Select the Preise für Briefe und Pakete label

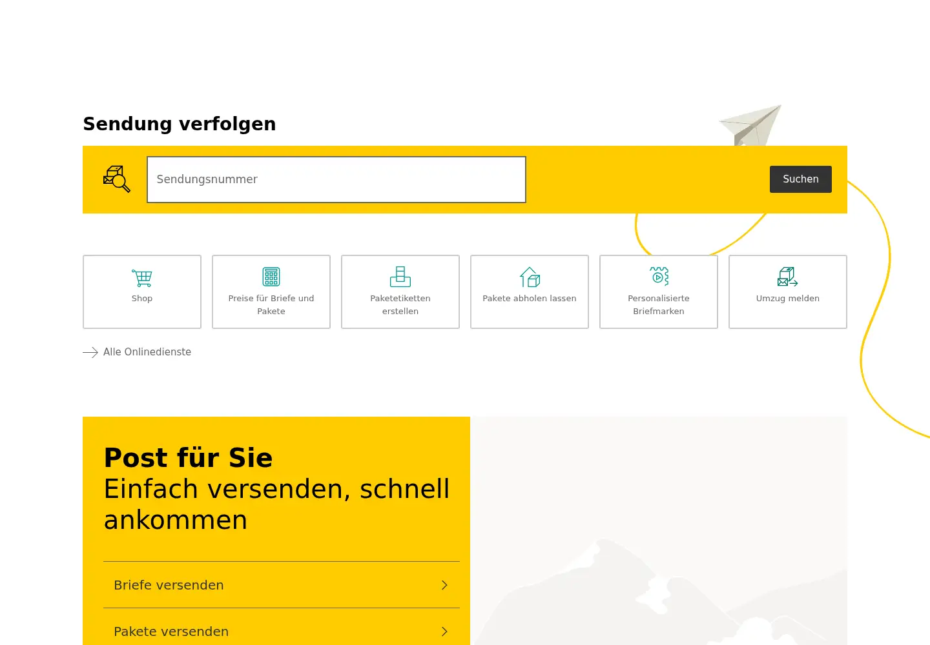point(271,304)
